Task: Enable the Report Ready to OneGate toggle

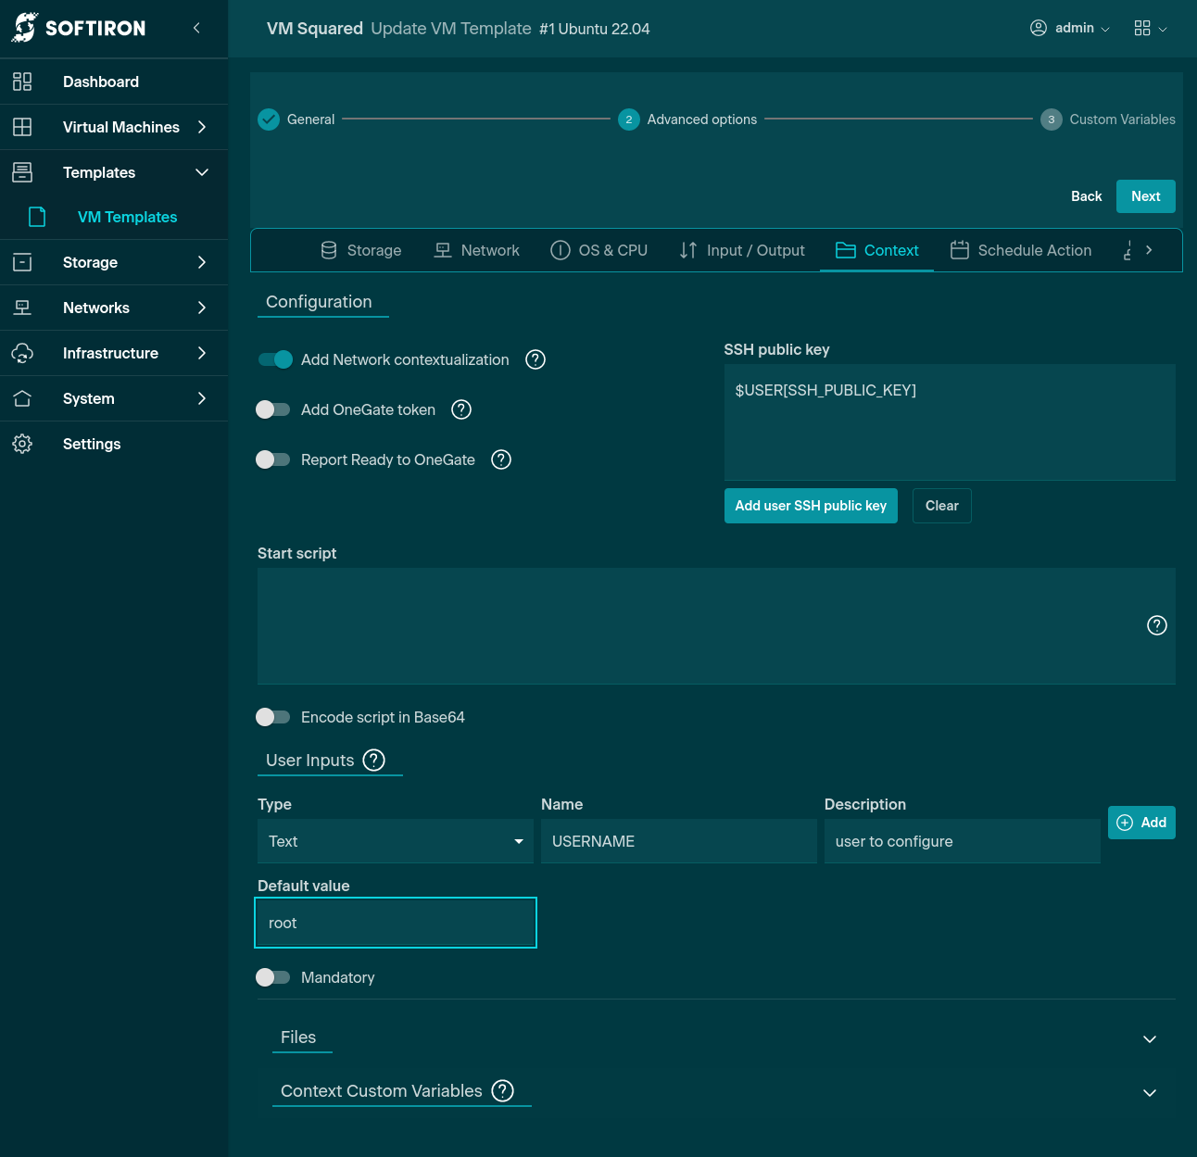Action: [x=273, y=459]
